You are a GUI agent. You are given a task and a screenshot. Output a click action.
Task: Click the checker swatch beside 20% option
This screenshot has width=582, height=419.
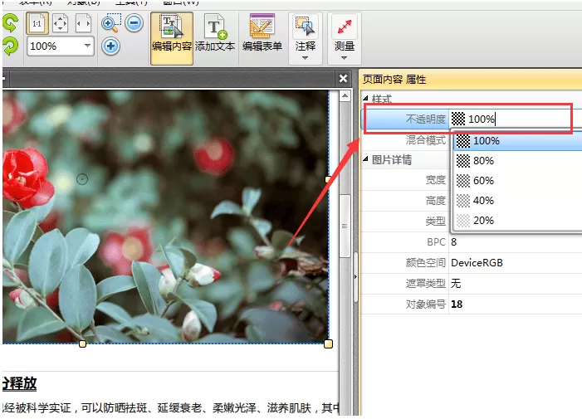[462, 221]
